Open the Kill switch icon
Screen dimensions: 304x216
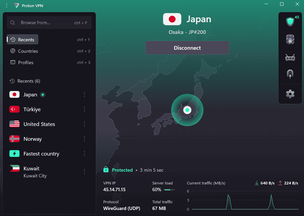[x=290, y=40]
